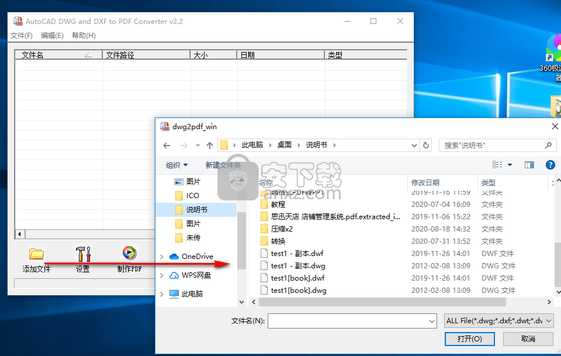Go up one folder level
The width and height of the screenshot is (561, 356).
[210, 145]
